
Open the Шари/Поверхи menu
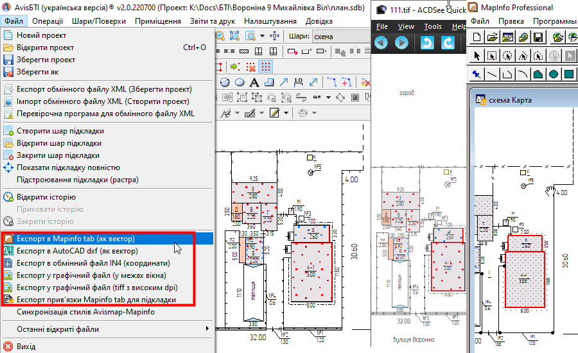pos(99,21)
